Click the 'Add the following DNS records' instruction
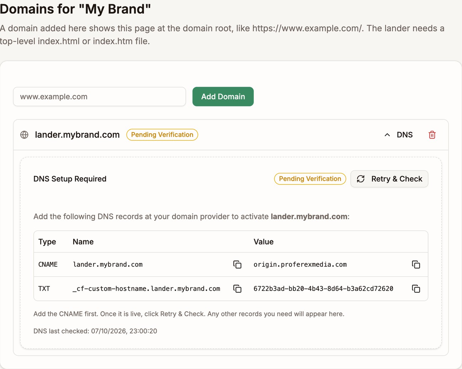Image resolution: width=462 pixels, height=369 pixels. pos(192,216)
